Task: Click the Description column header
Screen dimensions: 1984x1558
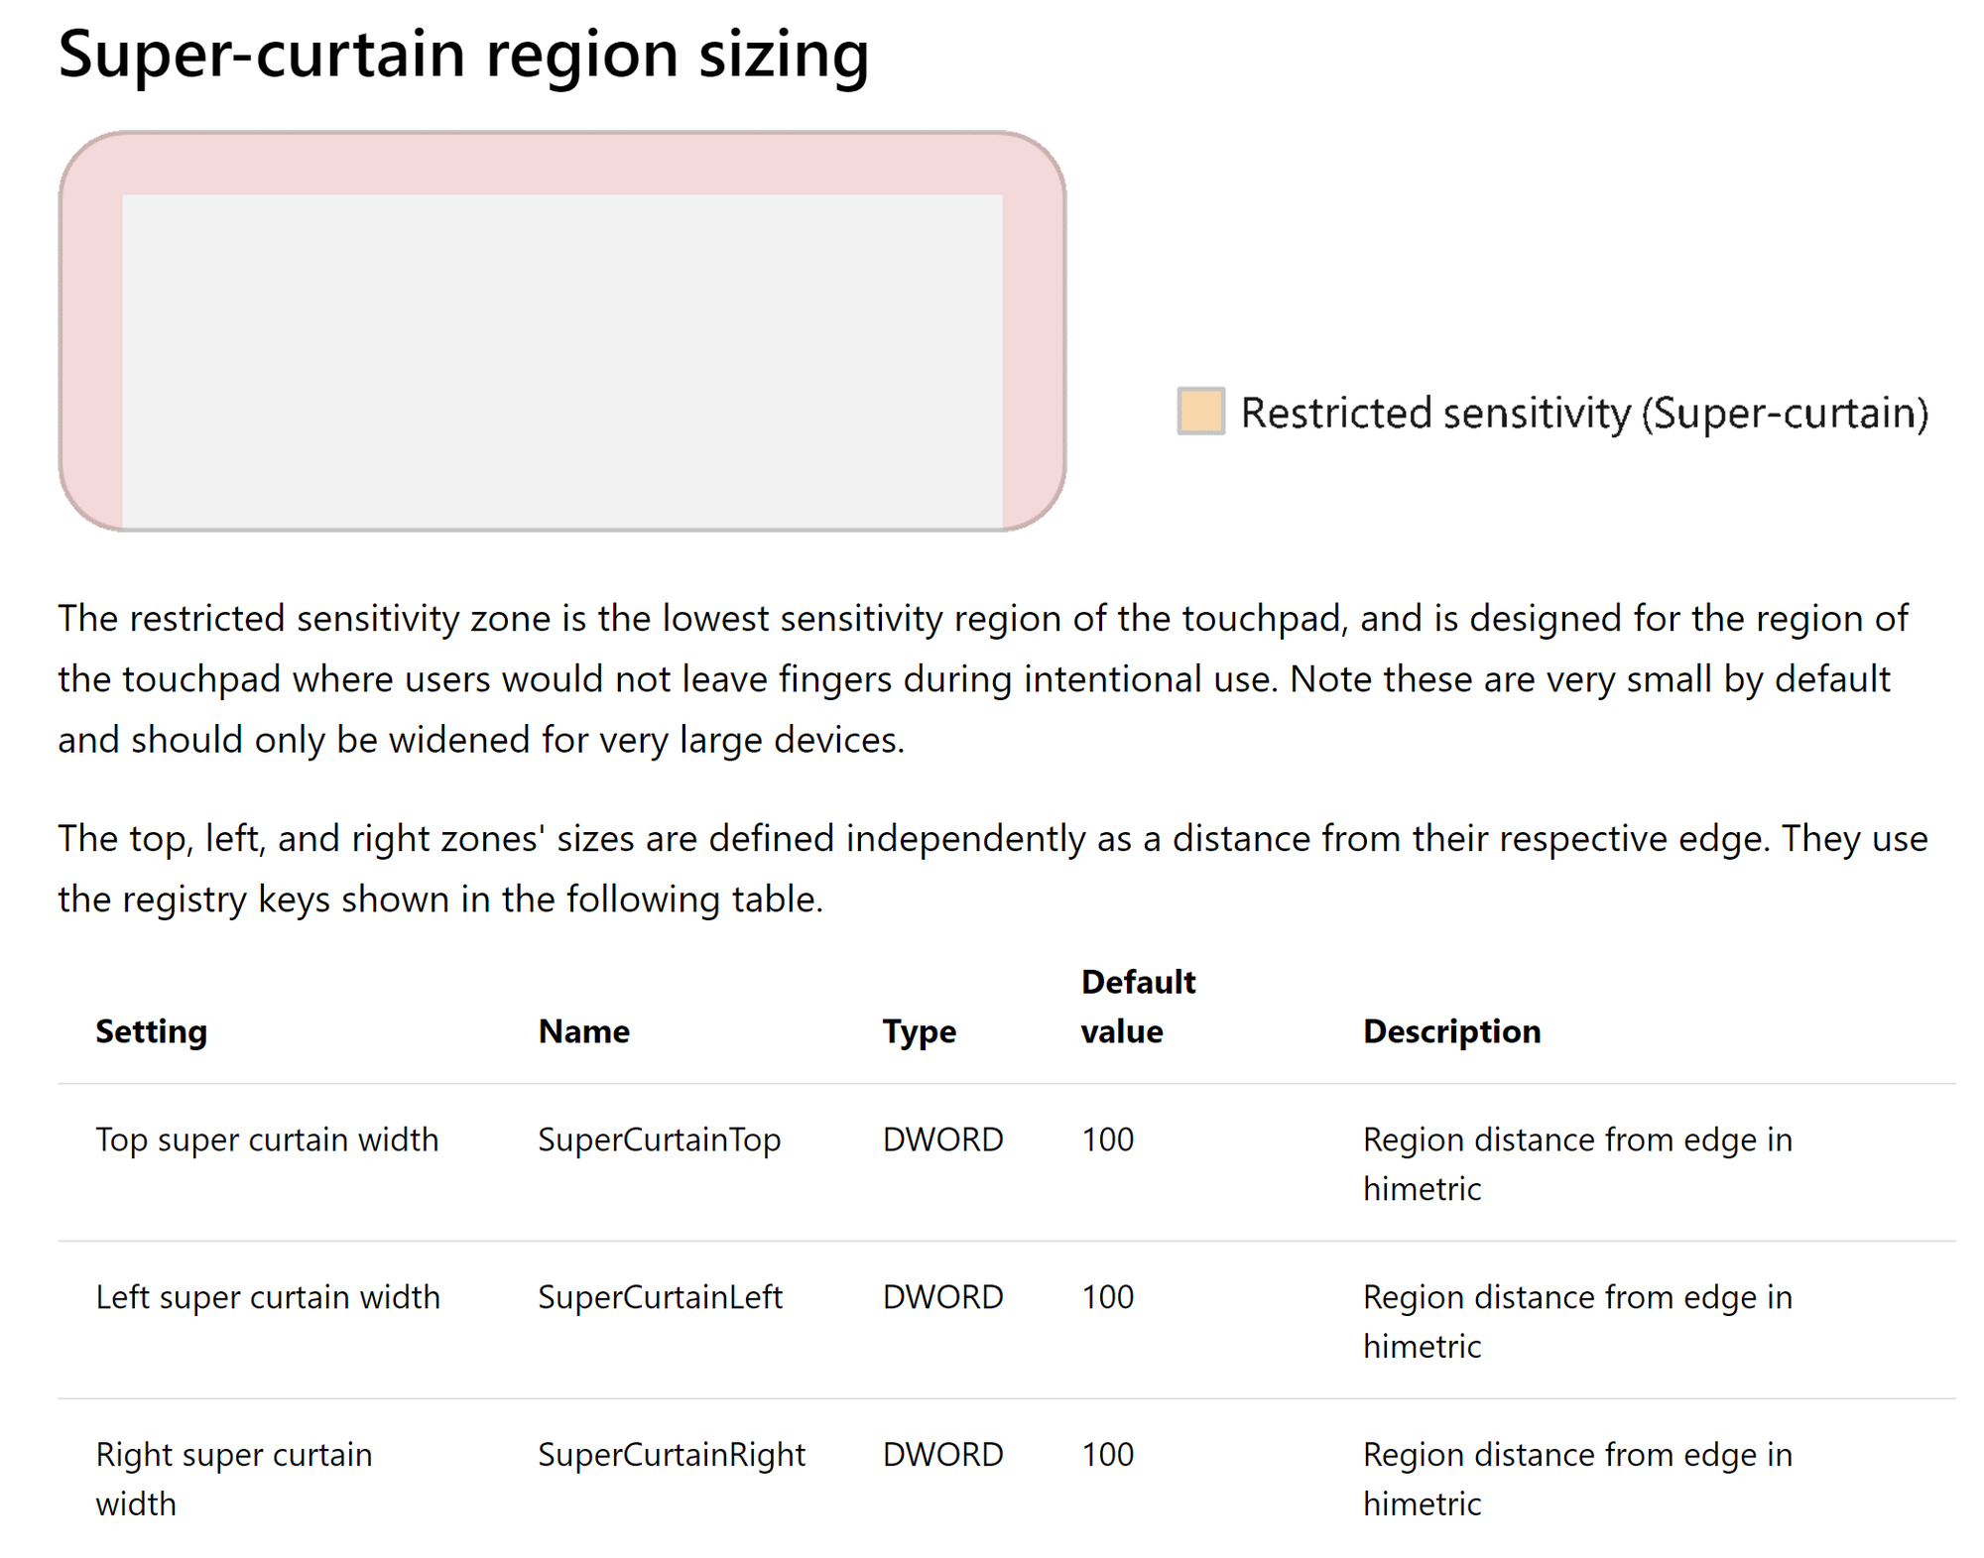Action: point(1451,1031)
